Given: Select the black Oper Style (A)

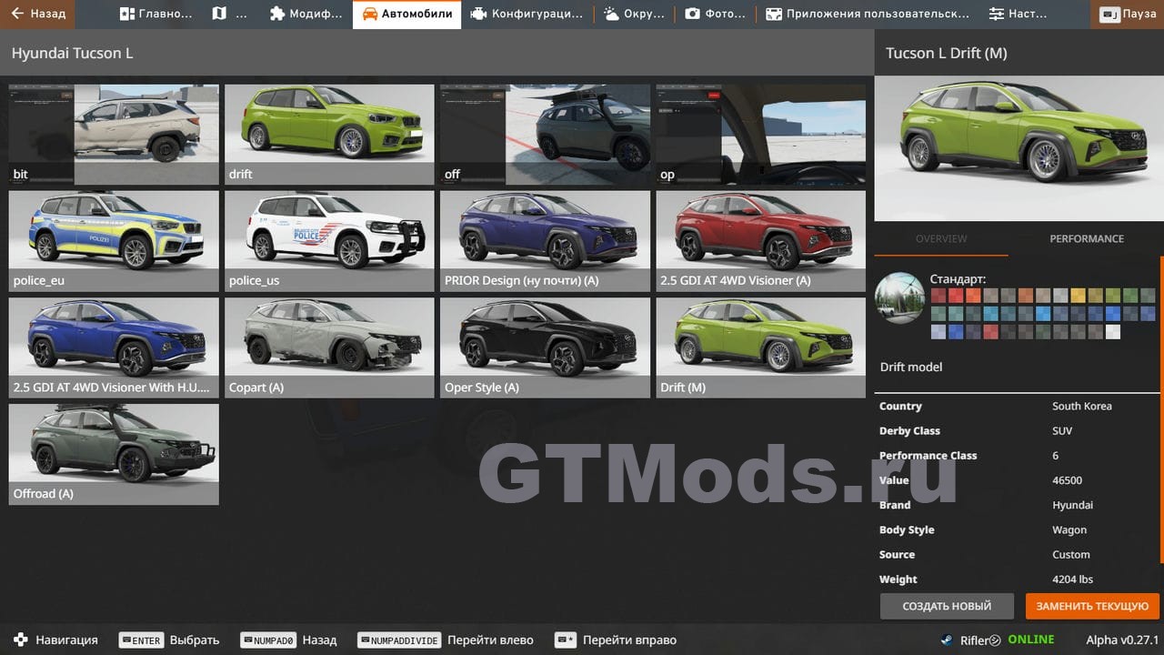Looking at the screenshot, I should click(545, 348).
